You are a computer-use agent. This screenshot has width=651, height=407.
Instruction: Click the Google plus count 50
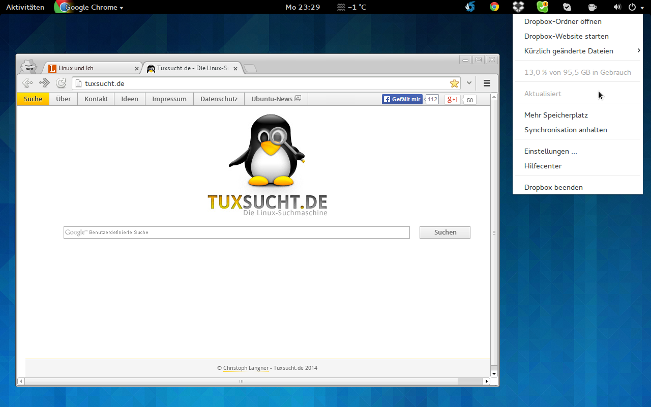pos(470,100)
